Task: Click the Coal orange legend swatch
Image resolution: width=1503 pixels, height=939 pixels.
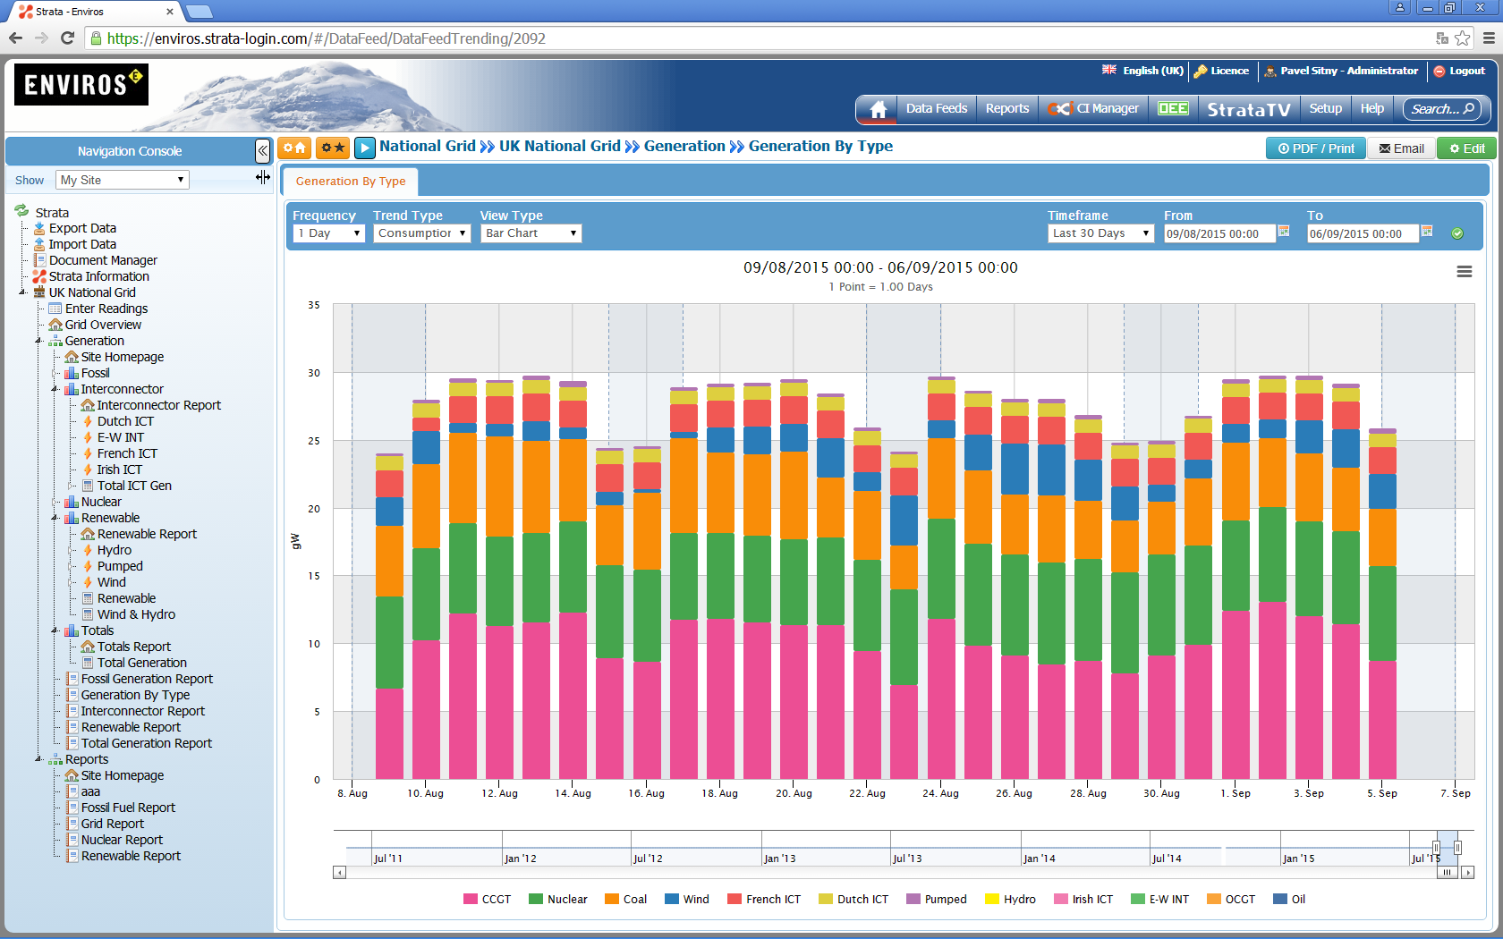Action: click(x=612, y=900)
